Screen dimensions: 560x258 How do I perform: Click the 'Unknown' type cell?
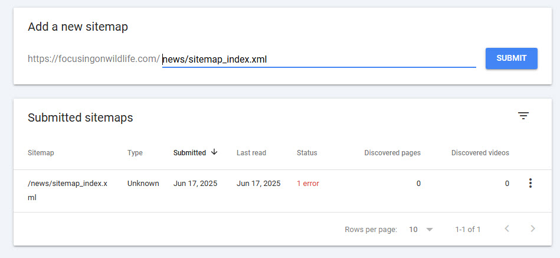143,184
